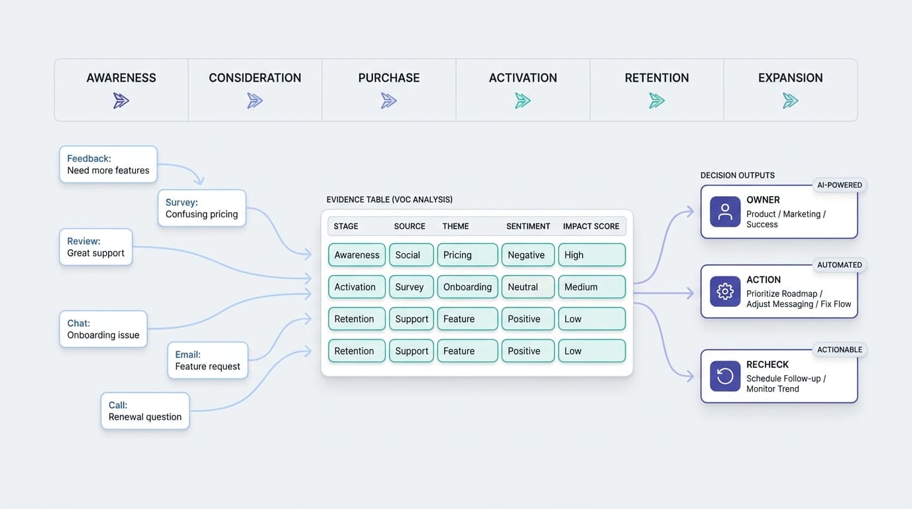Select the 'Activation' cell in the evidence table
The height and width of the screenshot is (509, 912).
(x=357, y=287)
